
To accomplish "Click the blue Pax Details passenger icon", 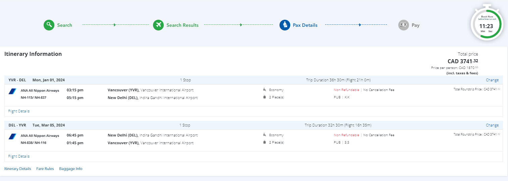I will click(285, 25).
